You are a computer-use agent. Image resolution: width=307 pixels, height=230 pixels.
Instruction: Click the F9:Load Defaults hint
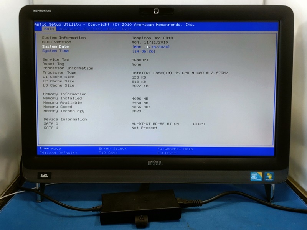point(58,153)
